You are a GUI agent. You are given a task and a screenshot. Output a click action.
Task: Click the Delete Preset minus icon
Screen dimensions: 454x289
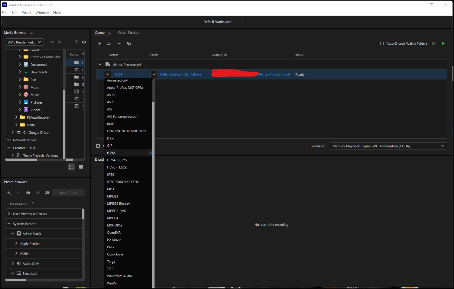(x=18, y=193)
